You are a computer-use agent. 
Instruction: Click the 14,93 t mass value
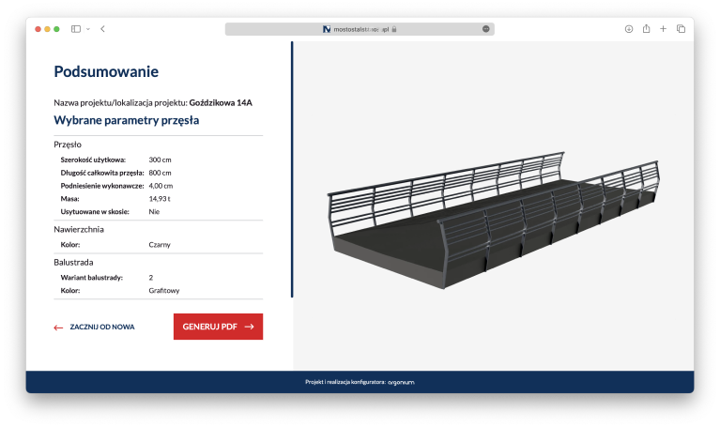click(x=160, y=199)
